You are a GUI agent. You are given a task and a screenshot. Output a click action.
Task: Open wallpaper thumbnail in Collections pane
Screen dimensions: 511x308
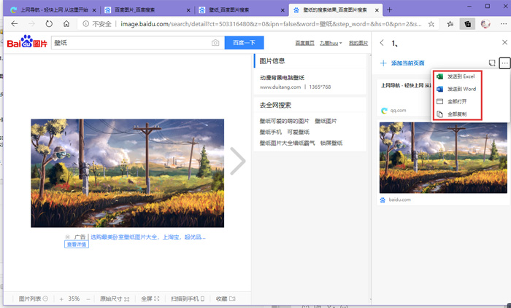(x=443, y=157)
